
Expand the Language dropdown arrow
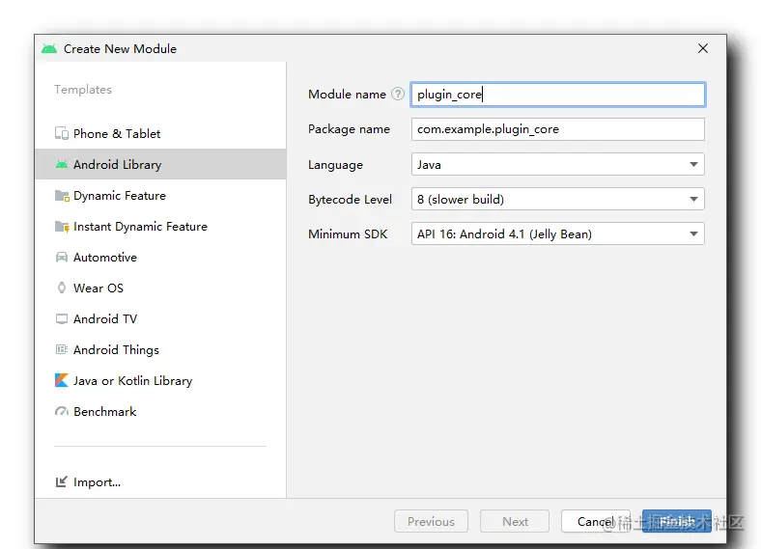tap(693, 164)
